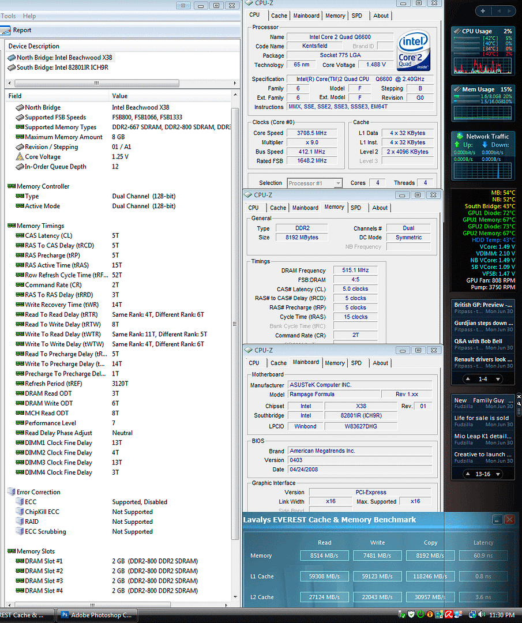Open Safely Remove Hardware tray icon
The image size is (522, 623).
tap(401, 615)
